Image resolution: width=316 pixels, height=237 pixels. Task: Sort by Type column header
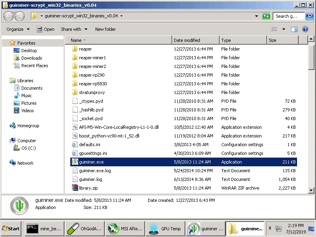tap(243, 40)
